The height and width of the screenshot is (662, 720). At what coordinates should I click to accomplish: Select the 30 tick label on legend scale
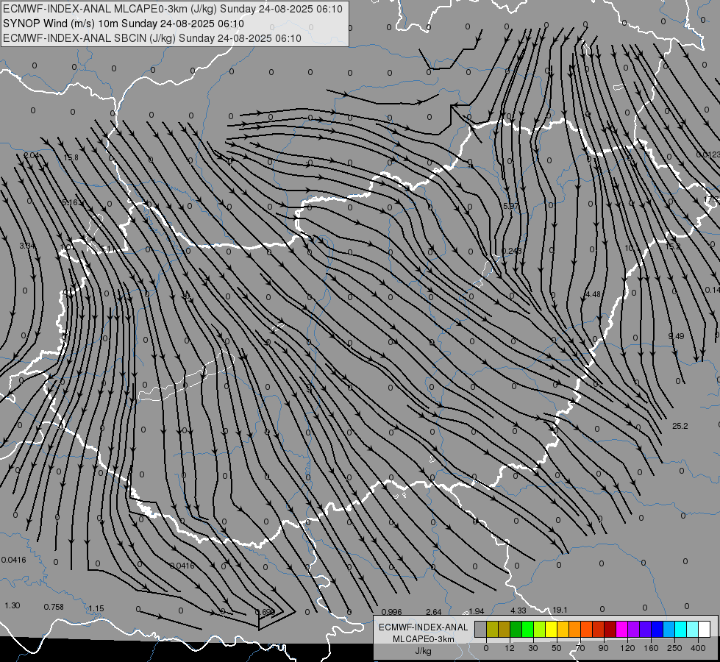pyautogui.click(x=533, y=648)
